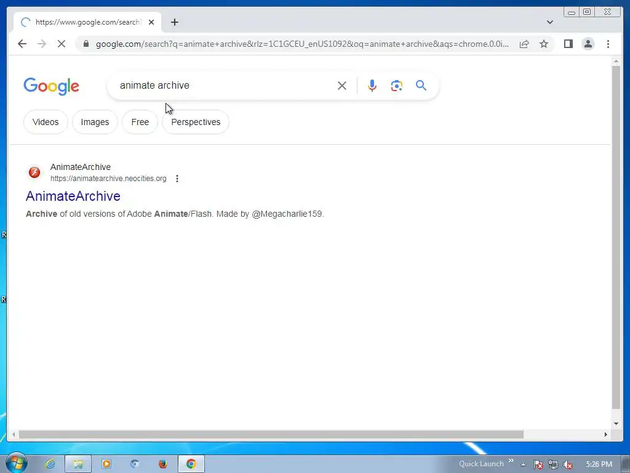The image size is (630, 473).
Task: Show hidden tray icons arrow
Action: pos(523,464)
